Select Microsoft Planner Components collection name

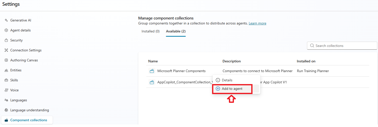[x=181, y=71]
